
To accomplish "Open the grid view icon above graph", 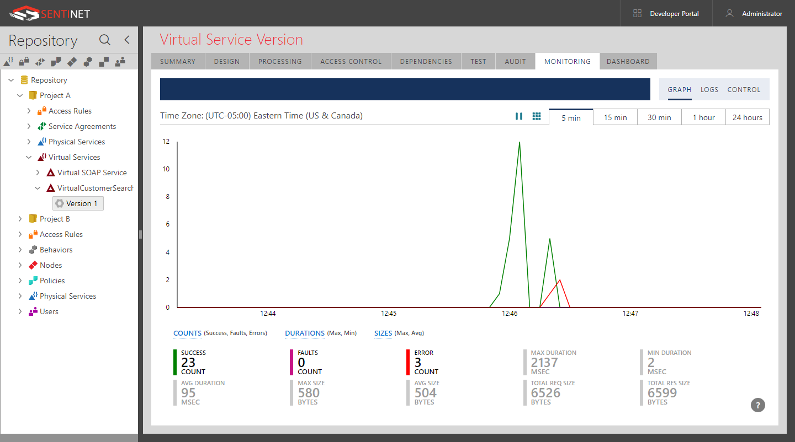I will coord(536,116).
